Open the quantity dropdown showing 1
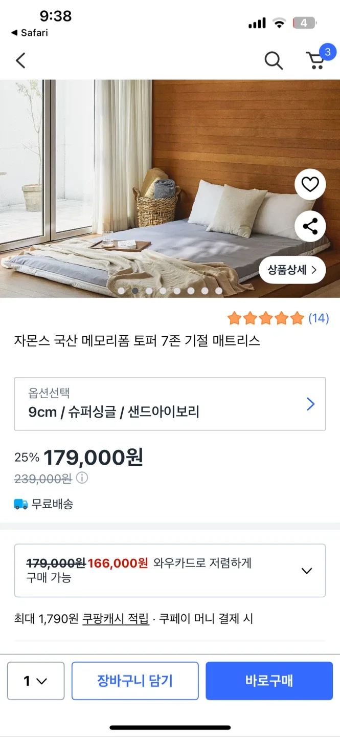340x737 pixels. [36, 681]
